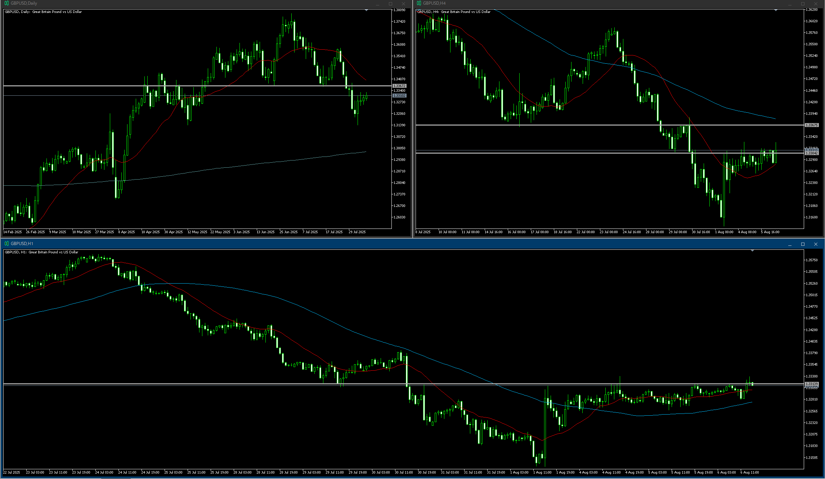Select the 1.33672 horizontal line label on Daily chart
Viewport: 825px width, 479px height.
(x=399, y=86)
